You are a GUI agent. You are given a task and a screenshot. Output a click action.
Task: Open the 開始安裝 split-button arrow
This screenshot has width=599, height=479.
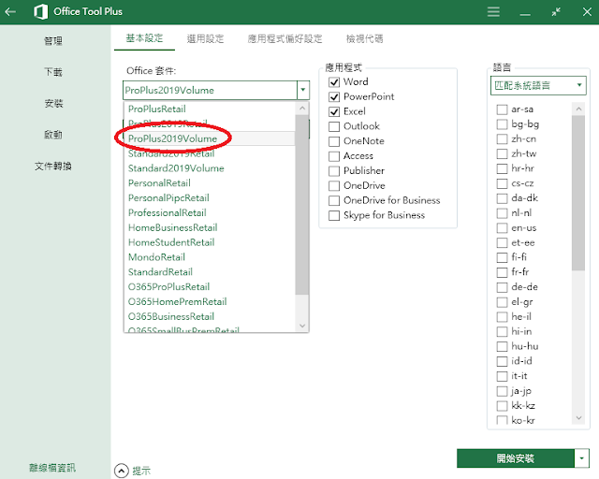[581, 458]
